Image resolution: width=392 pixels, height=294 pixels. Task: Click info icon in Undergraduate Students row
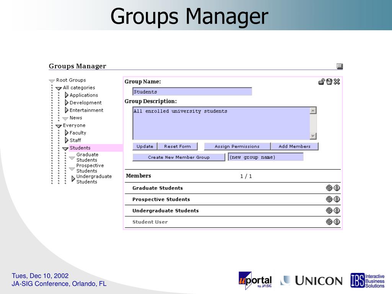[x=337, y=211]
